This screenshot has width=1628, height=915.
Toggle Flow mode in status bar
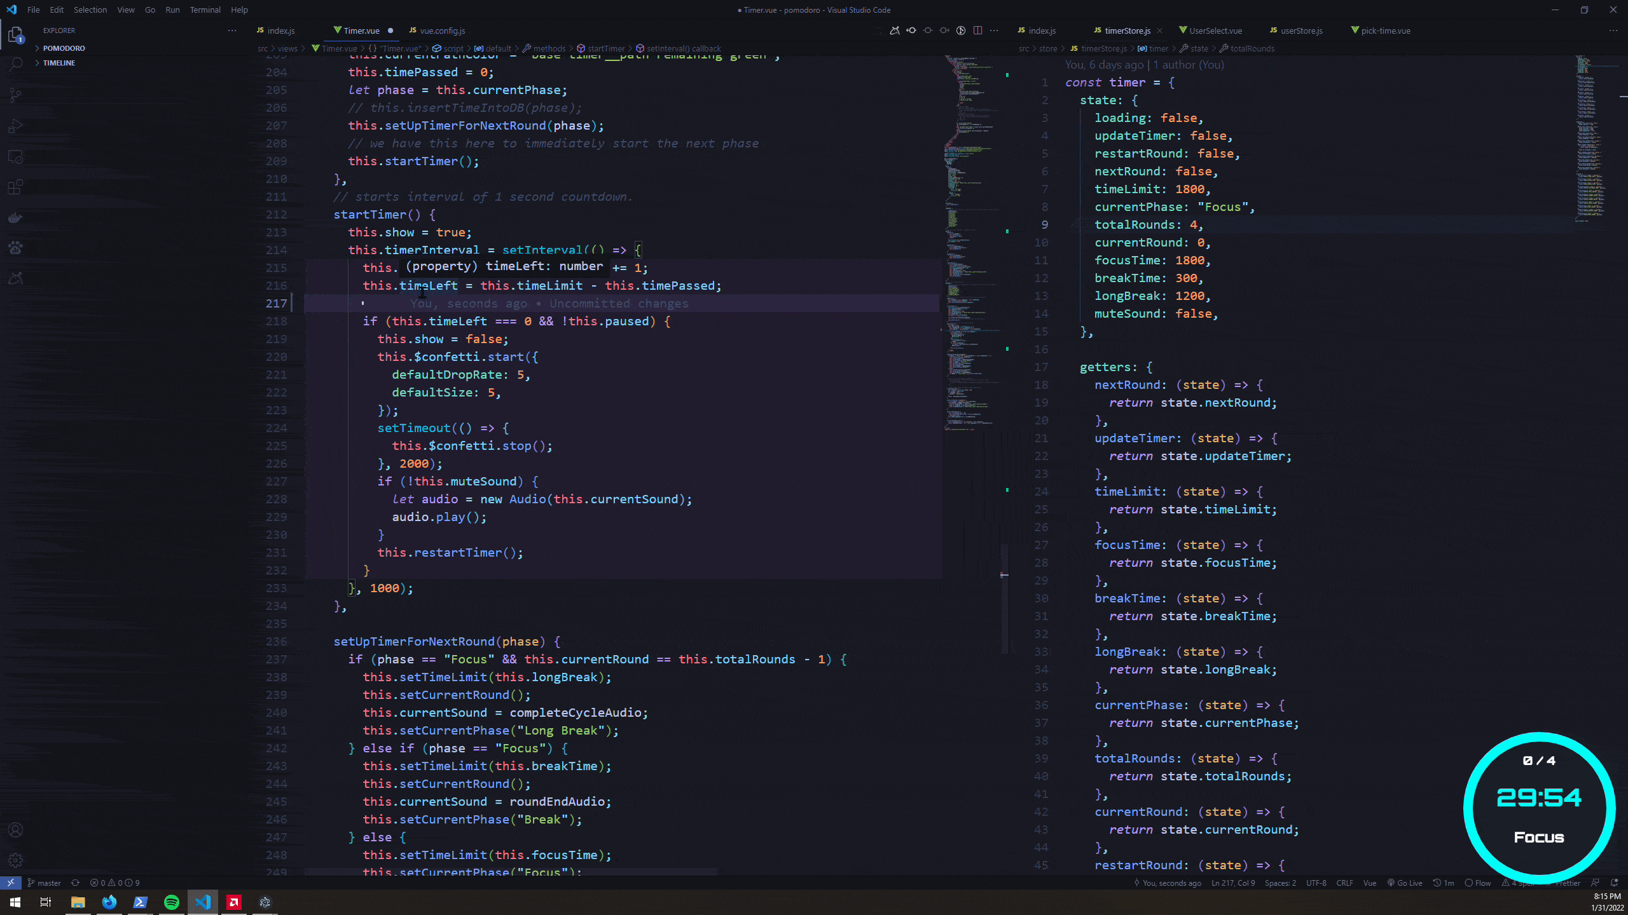click(x=1478, y=883)
